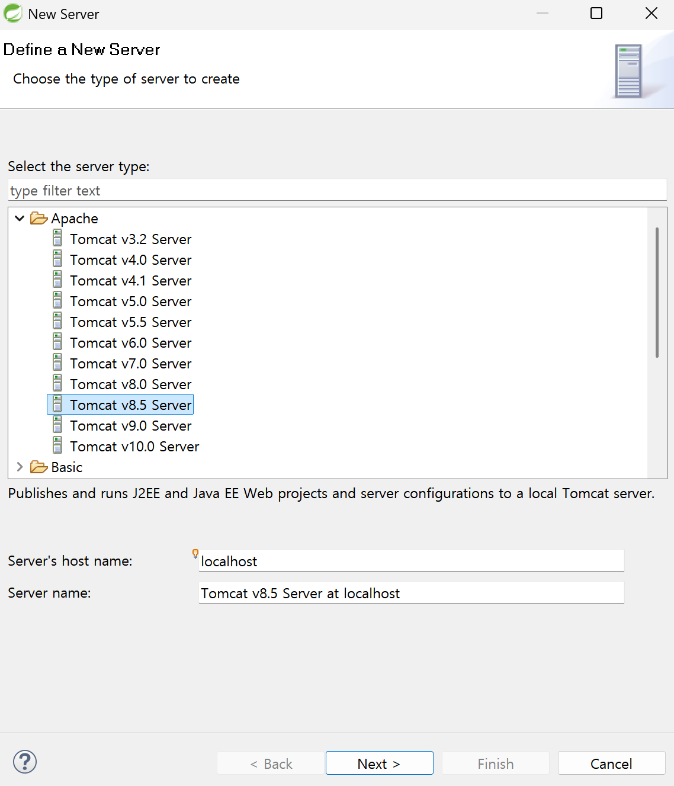674x786 pixels.
Task: Collapse the Apache category
Action: click(x=20, y=219)
